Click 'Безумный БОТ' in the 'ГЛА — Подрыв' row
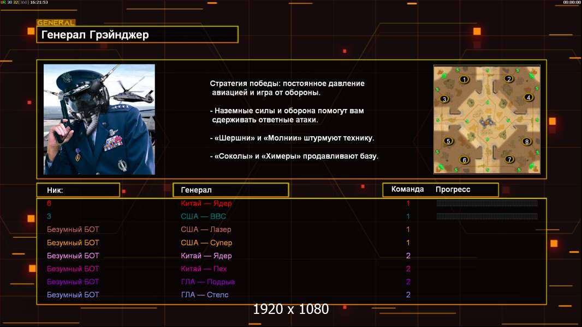 click(73, 281)
